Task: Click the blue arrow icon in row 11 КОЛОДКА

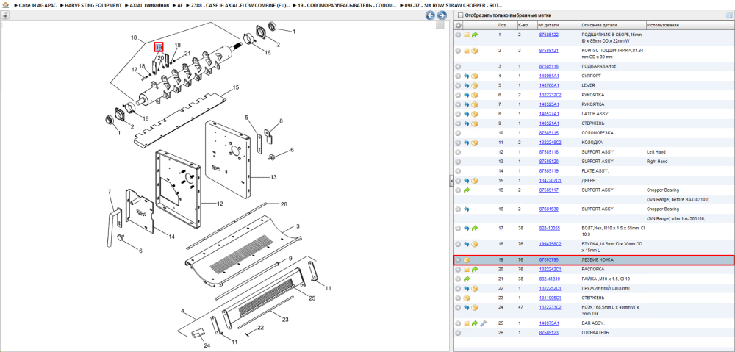Action: [x=467, y=142]
